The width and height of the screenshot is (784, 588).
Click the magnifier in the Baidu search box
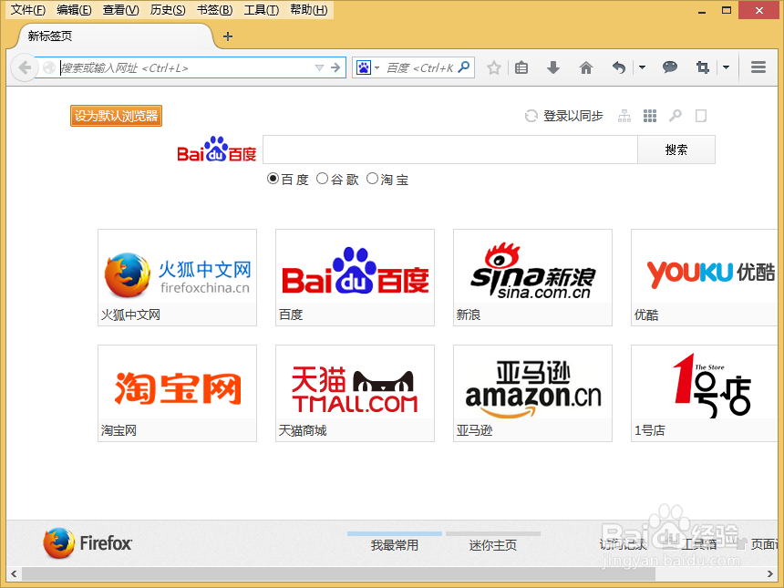pyautogui.click(x=464, y=67)
